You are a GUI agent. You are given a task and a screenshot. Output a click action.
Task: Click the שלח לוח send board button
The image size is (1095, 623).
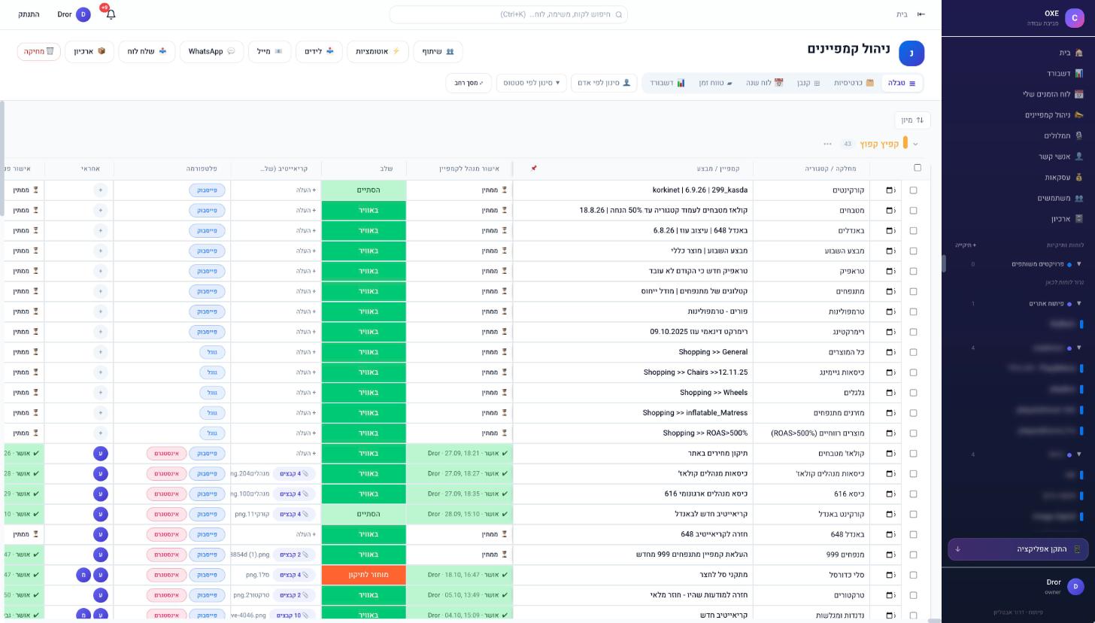tap(147, 51)
